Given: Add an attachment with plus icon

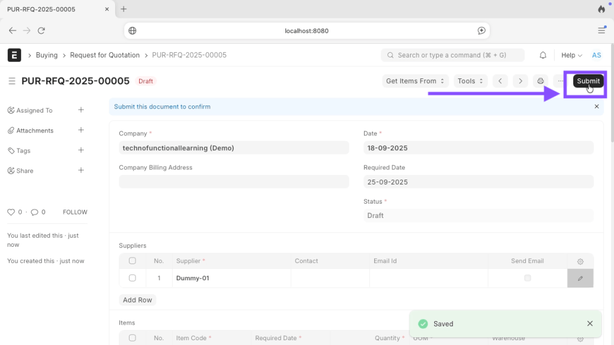Looking at the screenshot, I should [x=81, y=130].
